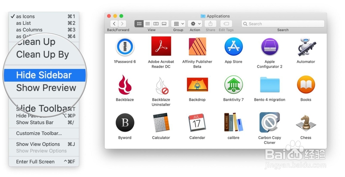Viewport: 345px width, 177px height.
Task: Click the yellow minimize window button
Action: pos(115,16)
